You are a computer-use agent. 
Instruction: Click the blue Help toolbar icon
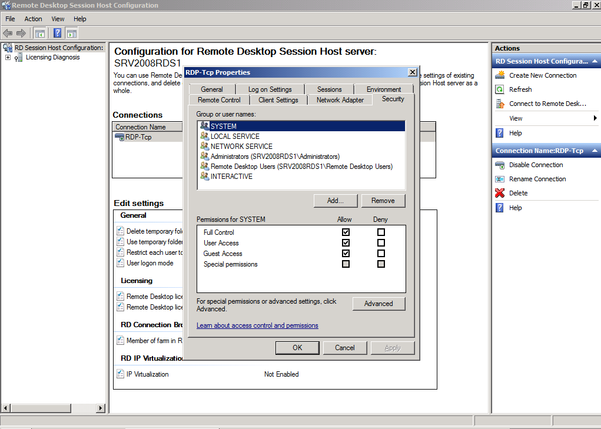(x=57, y=34)
